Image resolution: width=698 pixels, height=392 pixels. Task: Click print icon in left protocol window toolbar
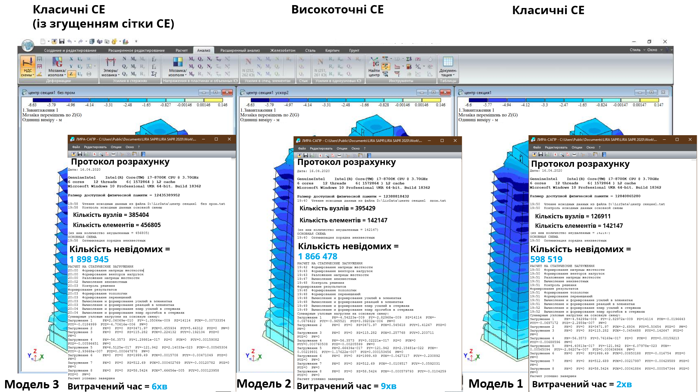coord(113,154)
